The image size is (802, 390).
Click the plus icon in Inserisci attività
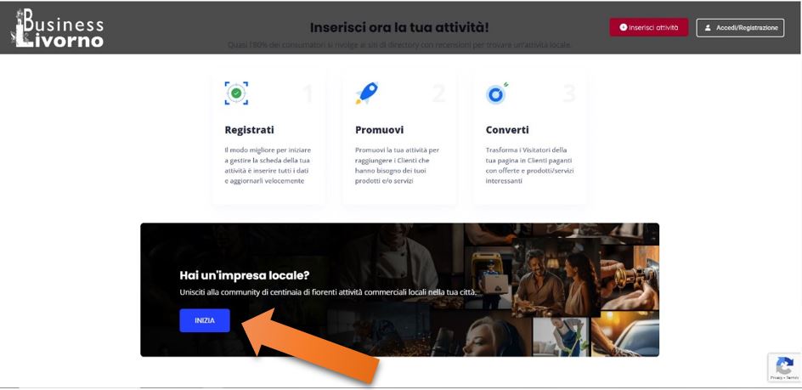tap(623, 28)
